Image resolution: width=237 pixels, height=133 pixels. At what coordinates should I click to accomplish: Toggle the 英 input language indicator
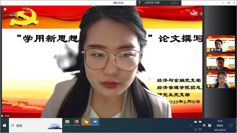click(x=204, y=125)
